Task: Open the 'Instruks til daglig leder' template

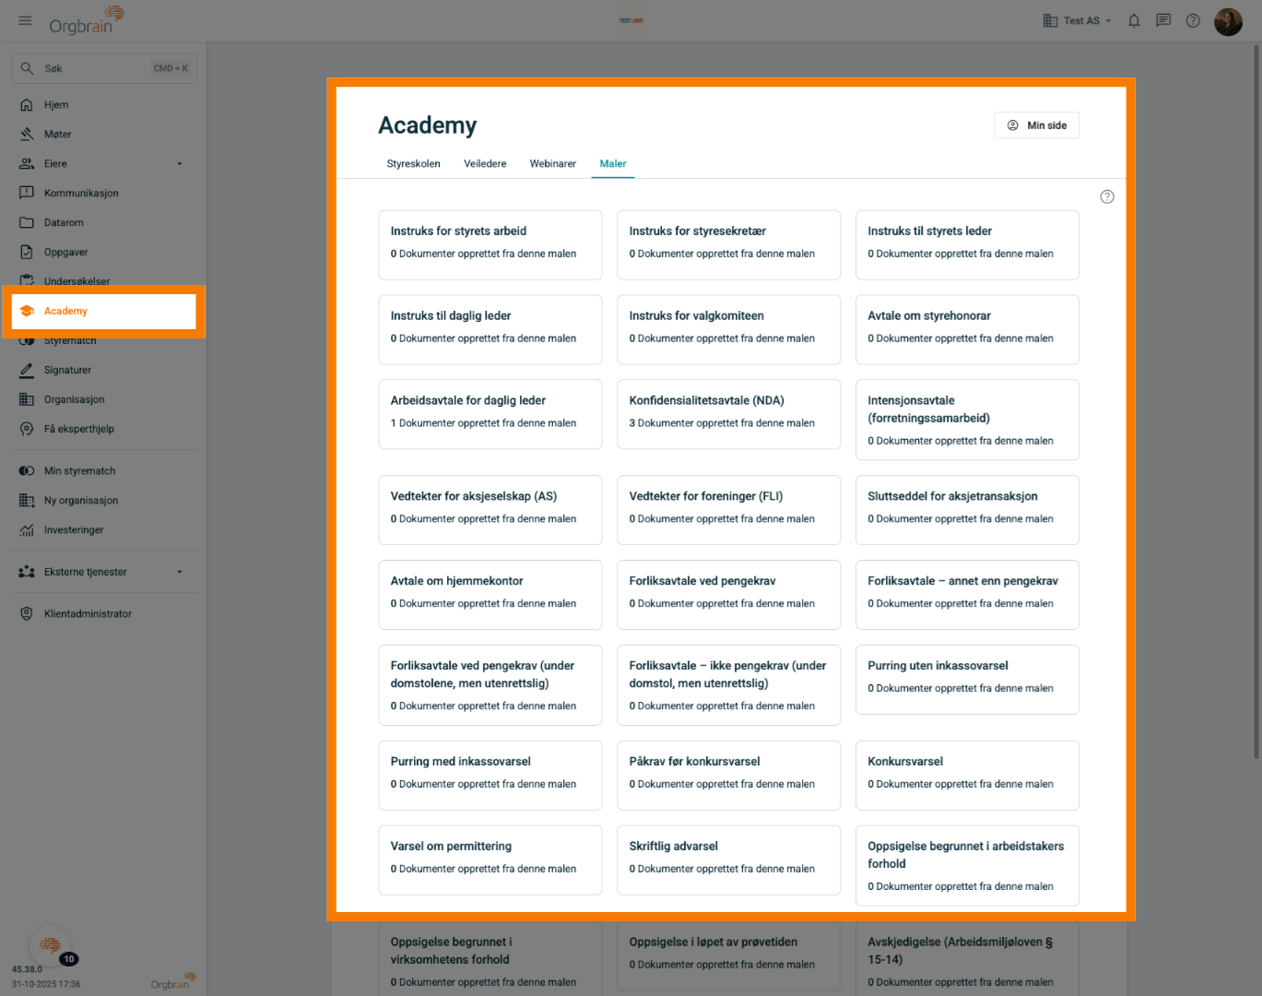Action: [490, 329]
